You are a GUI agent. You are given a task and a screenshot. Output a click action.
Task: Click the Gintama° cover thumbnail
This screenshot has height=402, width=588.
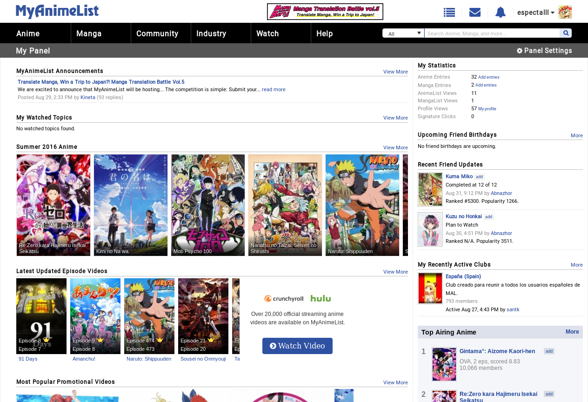444,364
